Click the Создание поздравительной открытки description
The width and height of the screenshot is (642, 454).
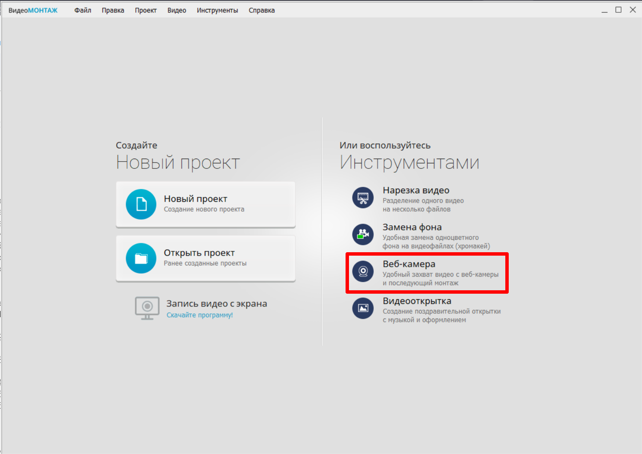(442, 315)
